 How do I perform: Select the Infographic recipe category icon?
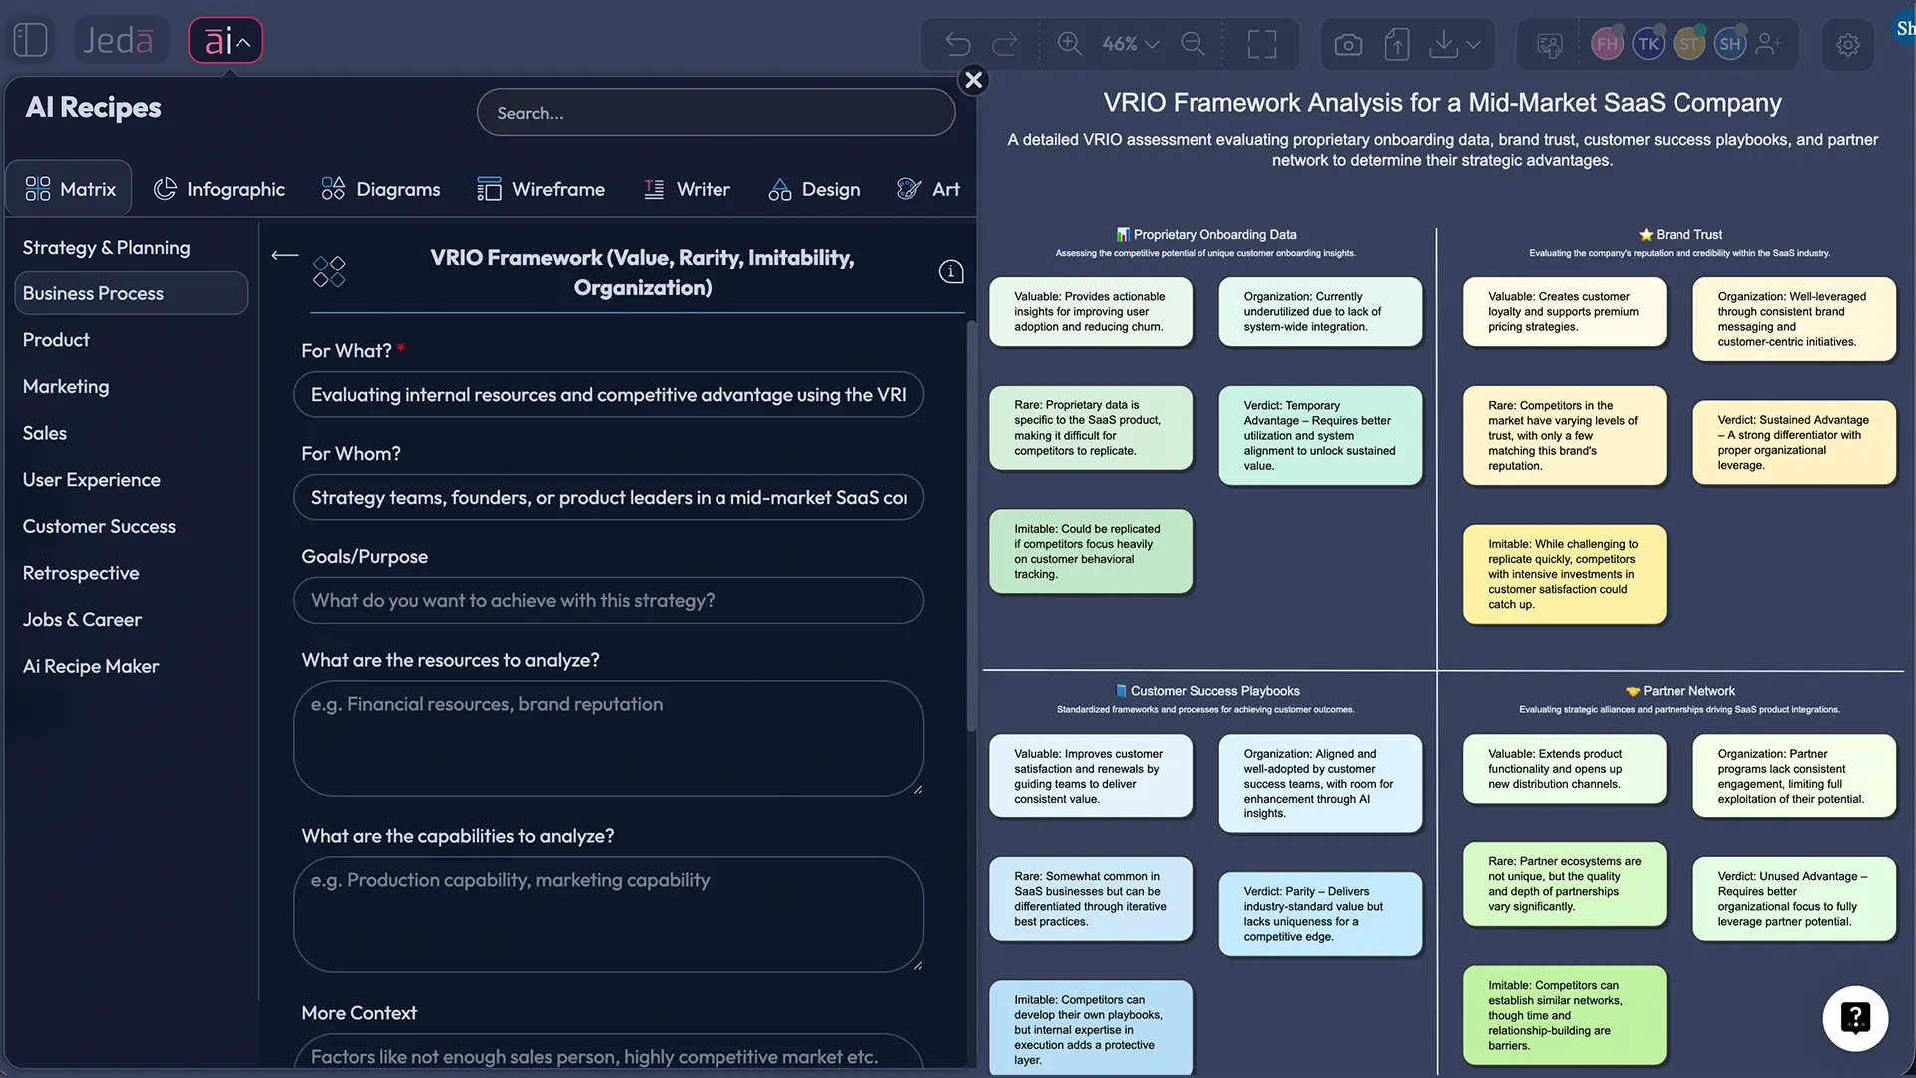(165, 189)
